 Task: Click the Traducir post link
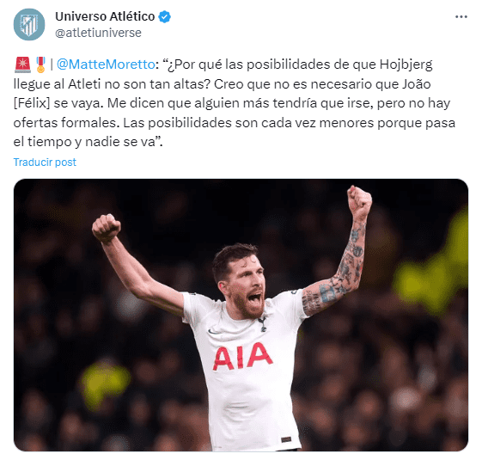pyautogui.click(x=45, y=163)
